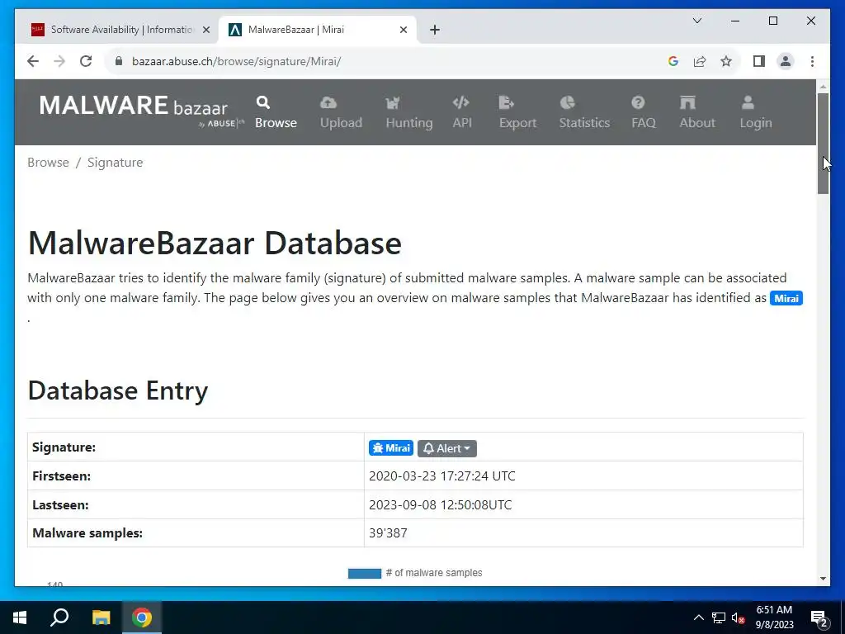
Task: Bookmark this page with the star icon
Action: click(726, 61)
